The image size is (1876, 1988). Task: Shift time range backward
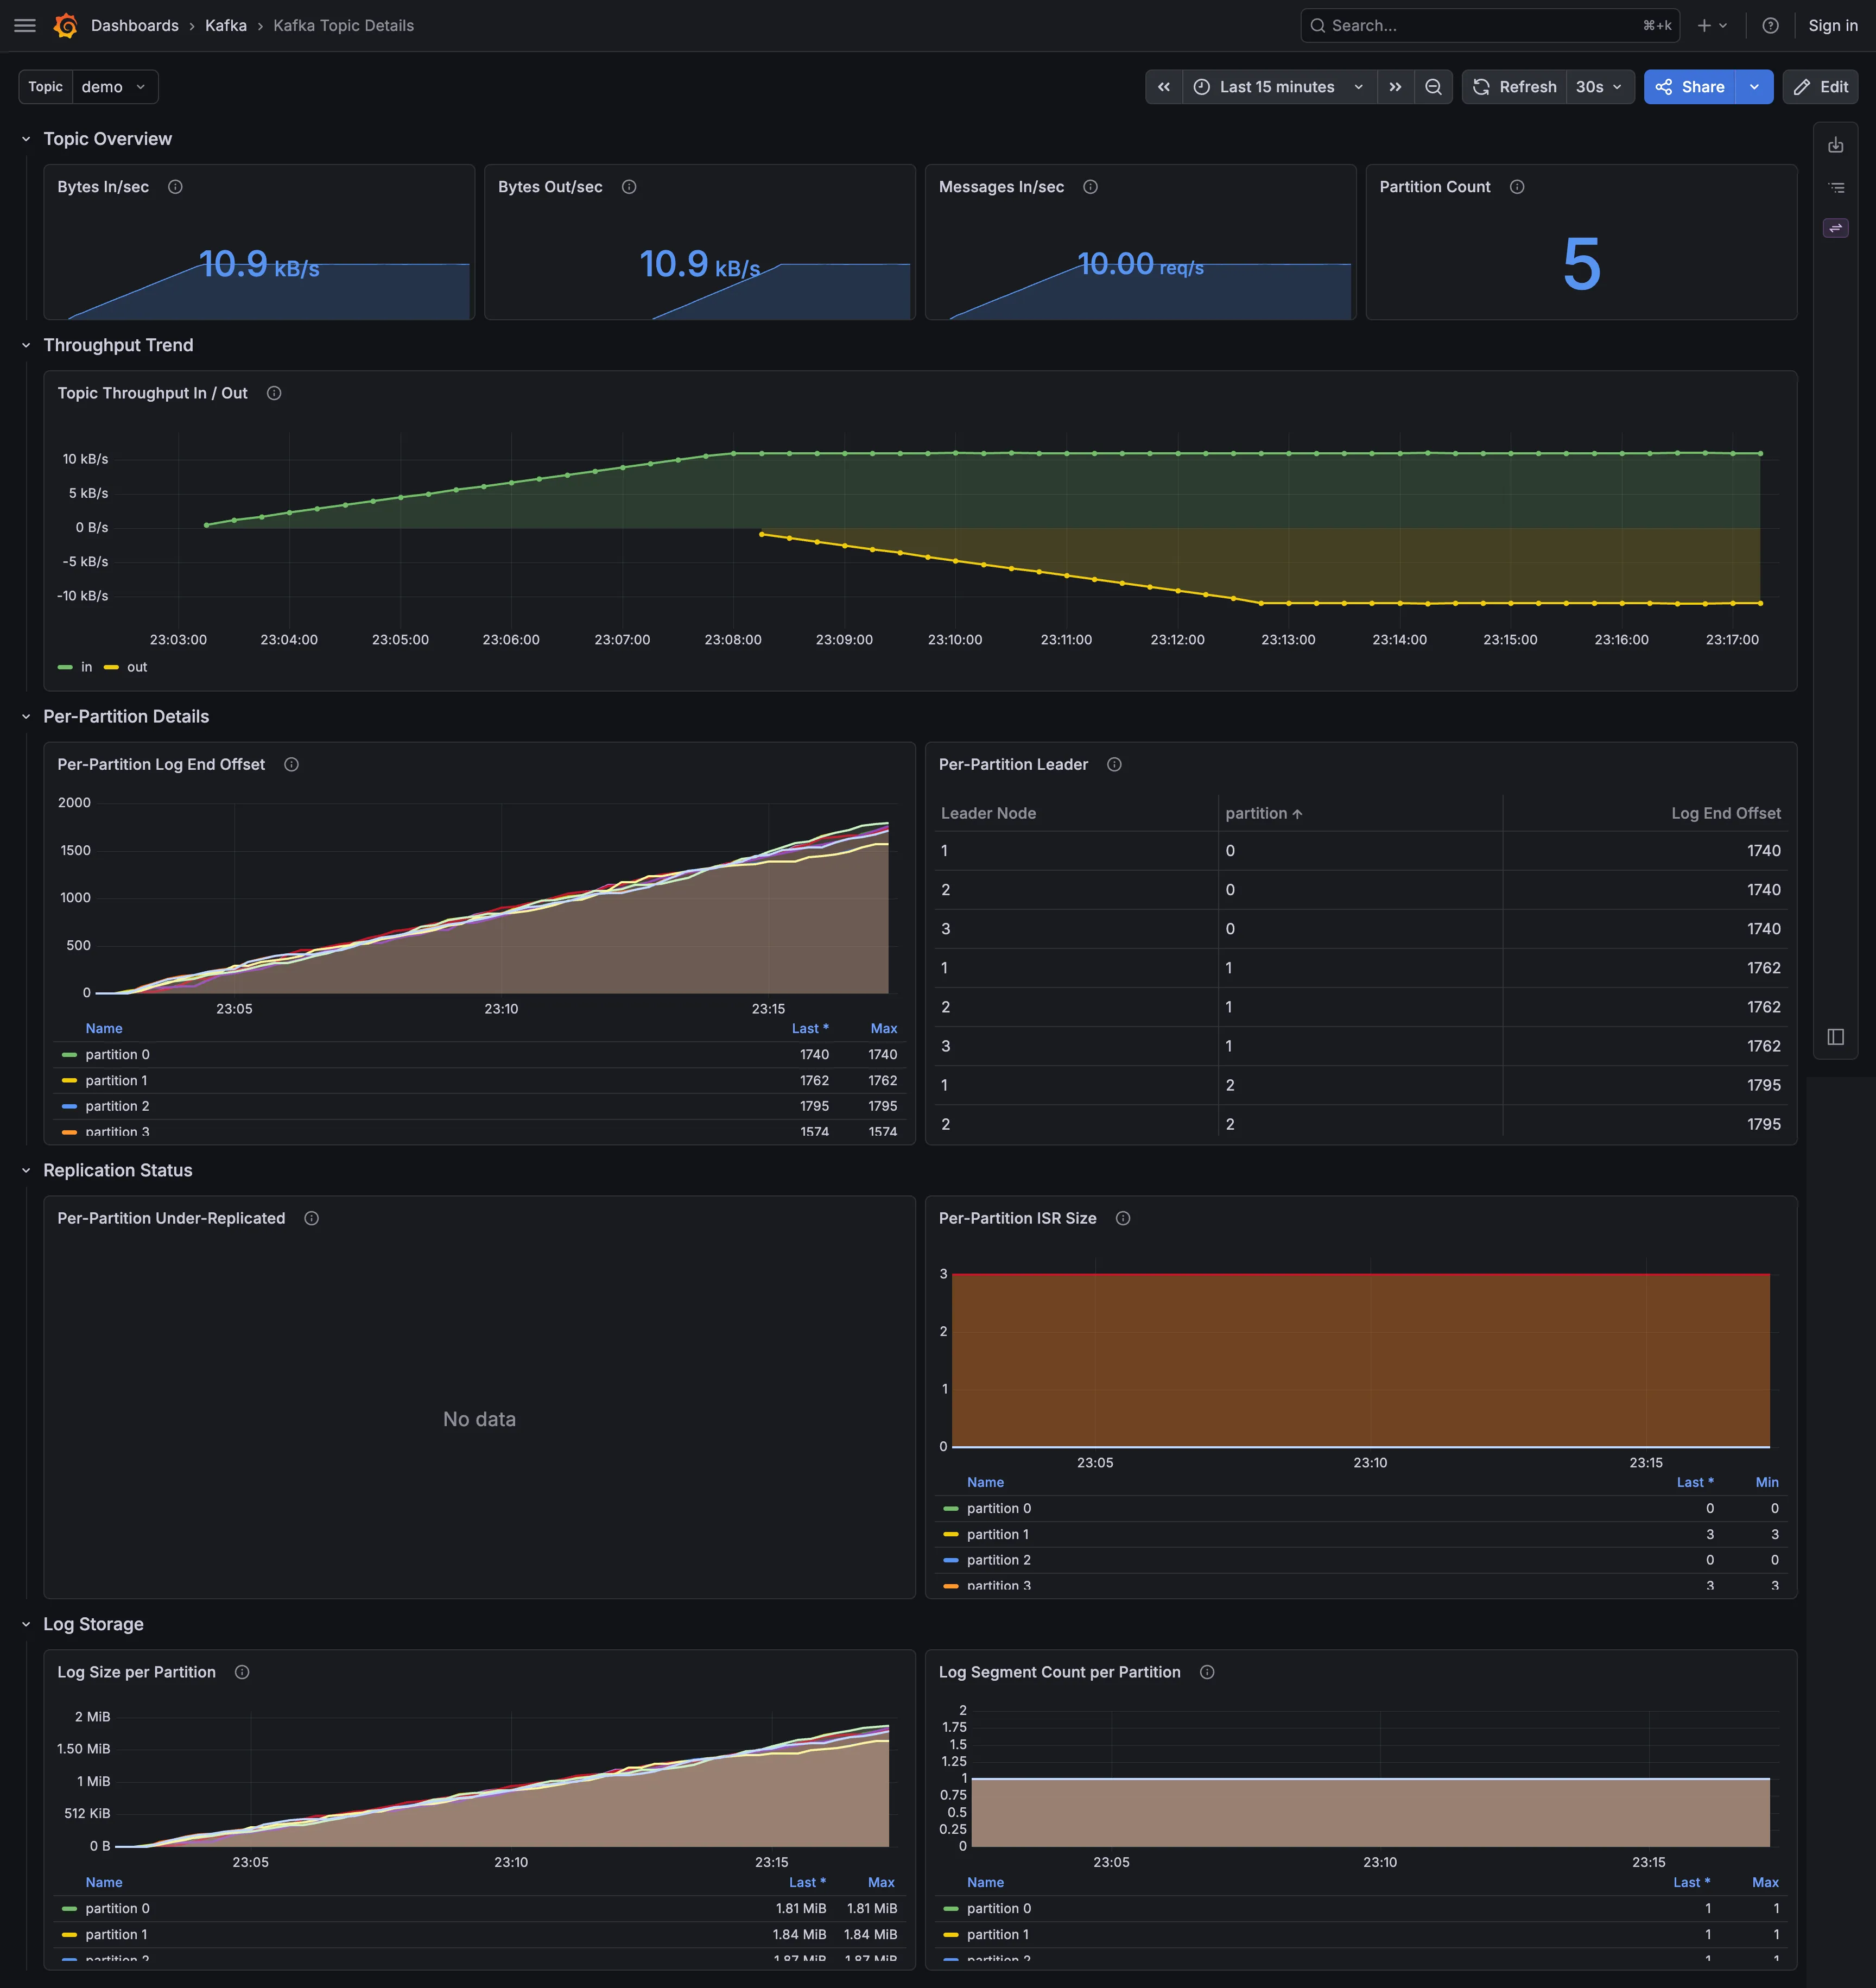[1164, 87]
